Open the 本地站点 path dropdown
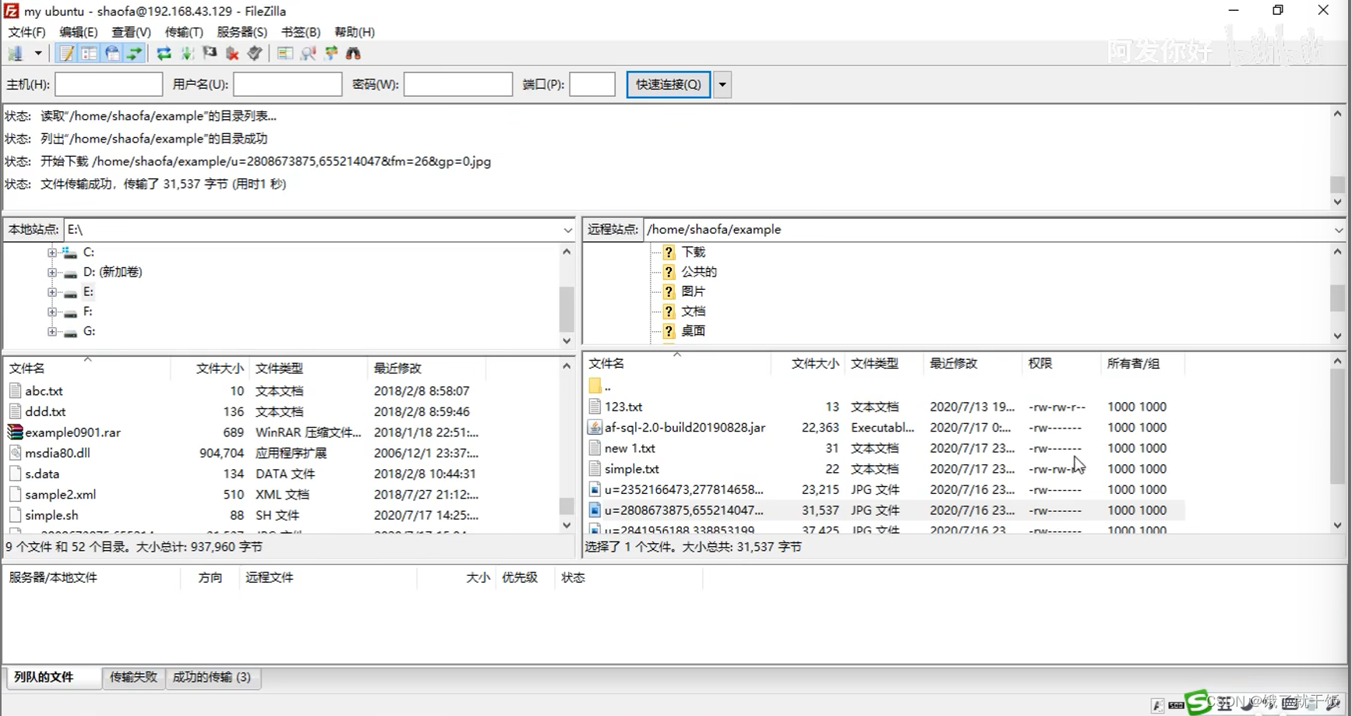The height and width of the screenshot is (716, 1352). (x=567, y=230)
